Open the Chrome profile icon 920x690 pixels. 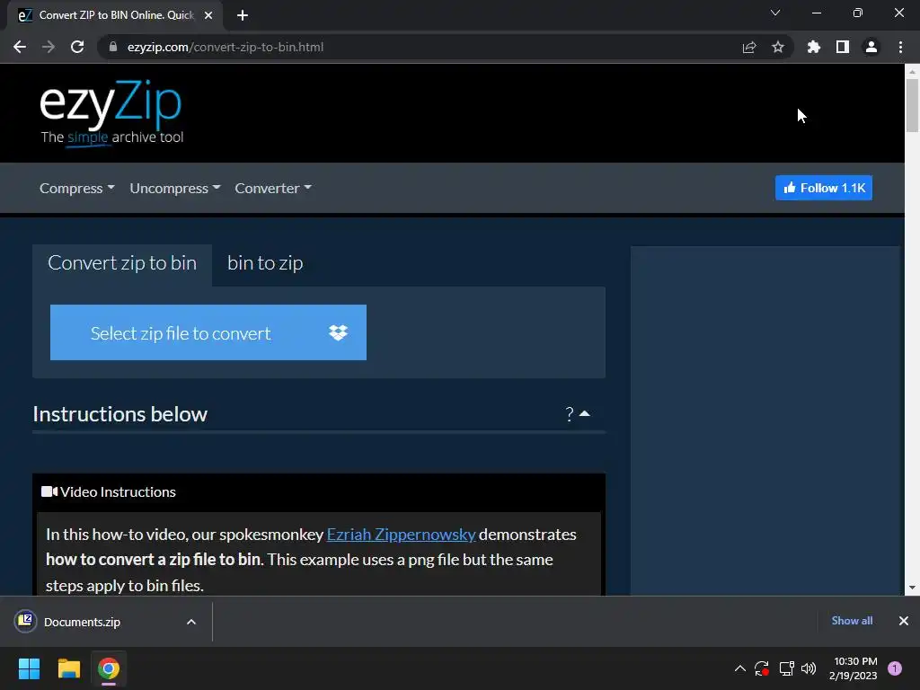[871, 47]
